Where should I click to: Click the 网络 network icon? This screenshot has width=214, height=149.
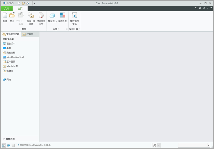pos(4,79)
